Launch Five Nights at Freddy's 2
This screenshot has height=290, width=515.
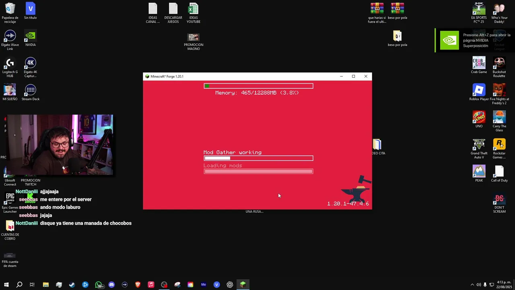coord(499,94)
